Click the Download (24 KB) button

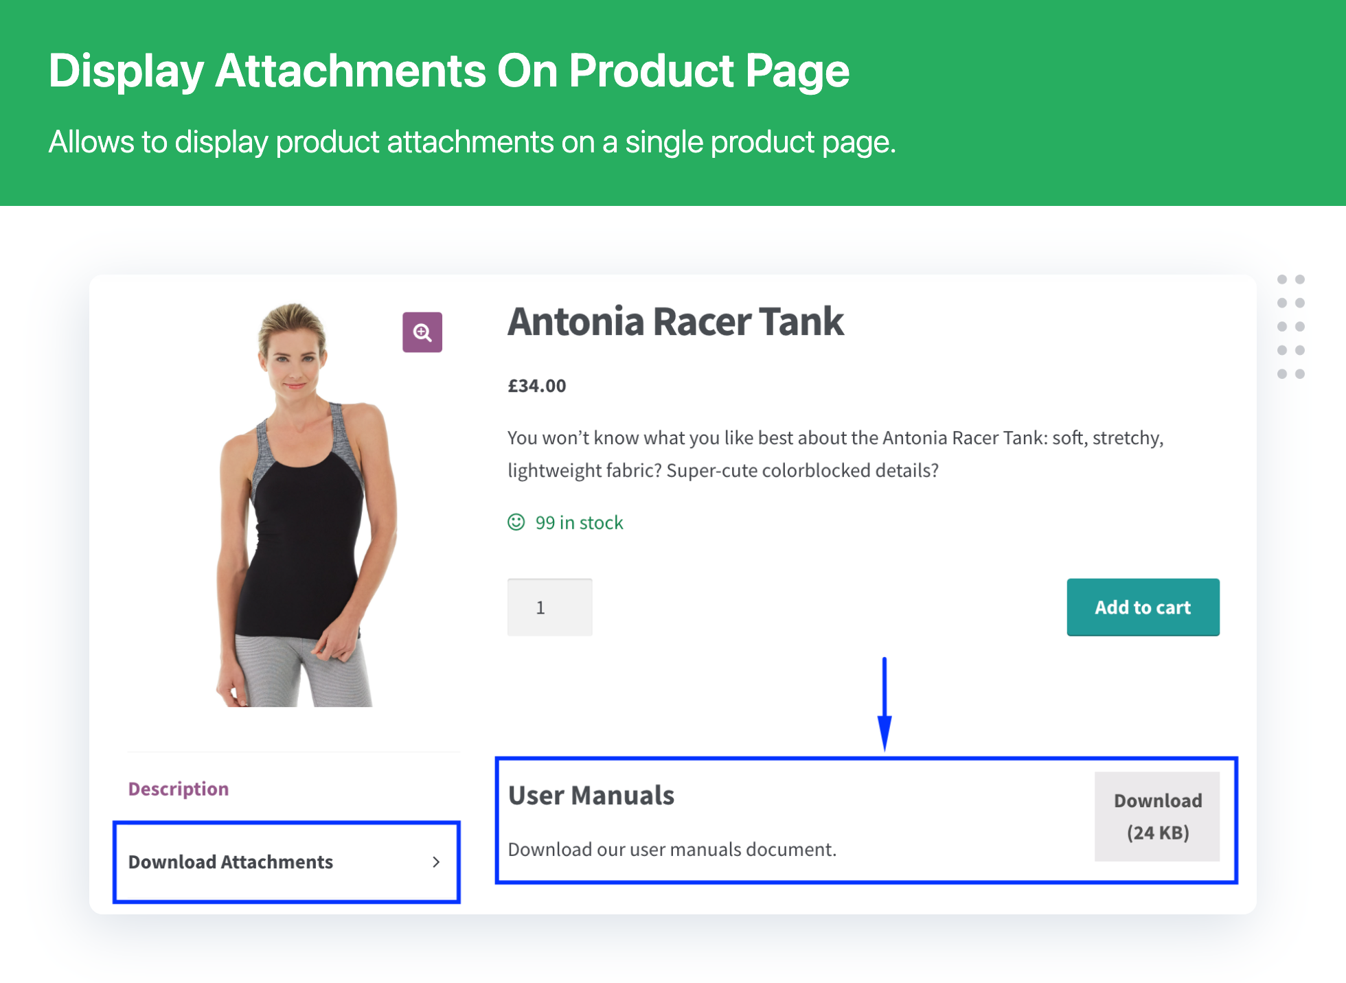(x=1157, y=816)
